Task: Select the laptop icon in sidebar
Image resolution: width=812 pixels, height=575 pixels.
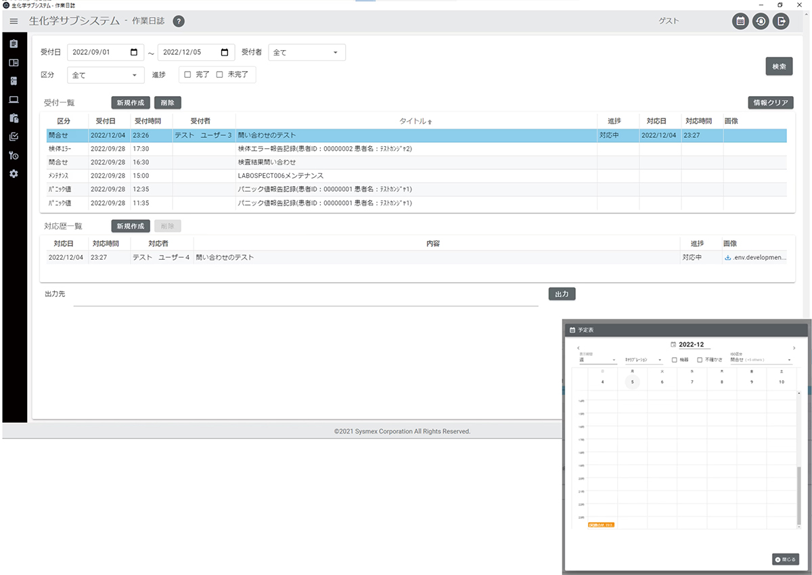Action: tap(14, 99)
